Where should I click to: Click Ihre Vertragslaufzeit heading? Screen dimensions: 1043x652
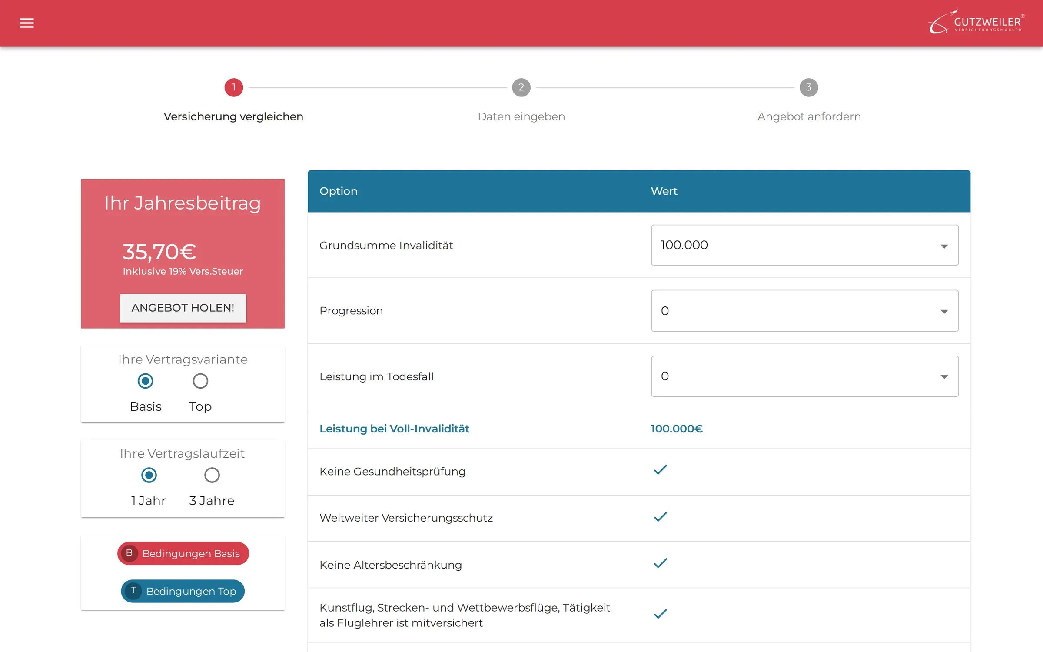(x=183, y=454)
